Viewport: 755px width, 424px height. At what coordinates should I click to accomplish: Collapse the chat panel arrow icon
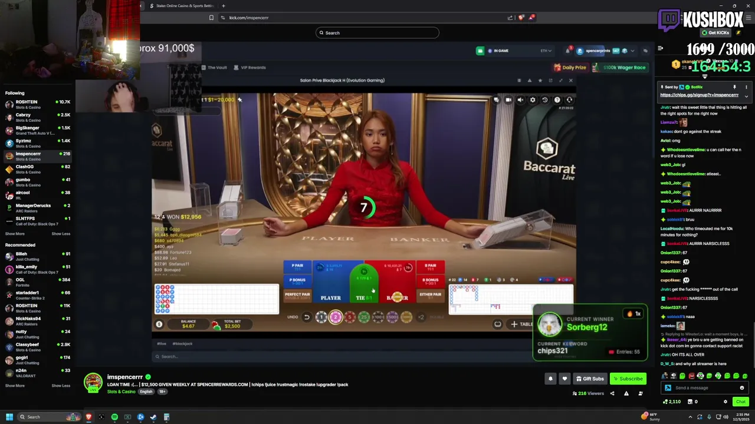click(x=661, y=48)
